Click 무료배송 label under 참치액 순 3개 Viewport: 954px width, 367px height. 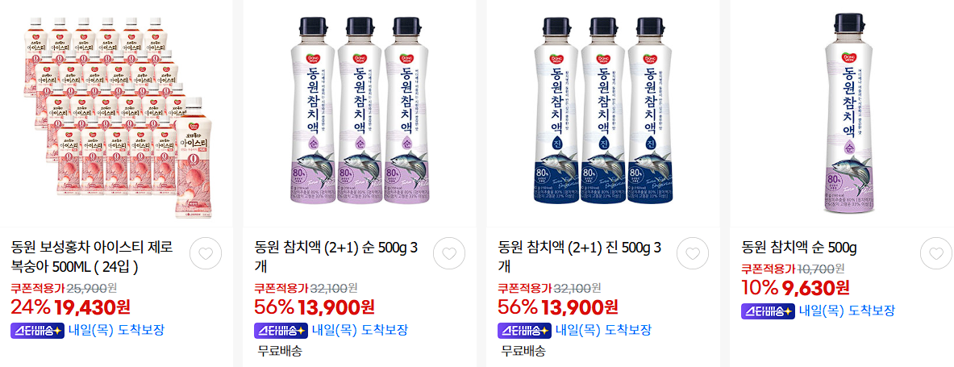[280, 351]
